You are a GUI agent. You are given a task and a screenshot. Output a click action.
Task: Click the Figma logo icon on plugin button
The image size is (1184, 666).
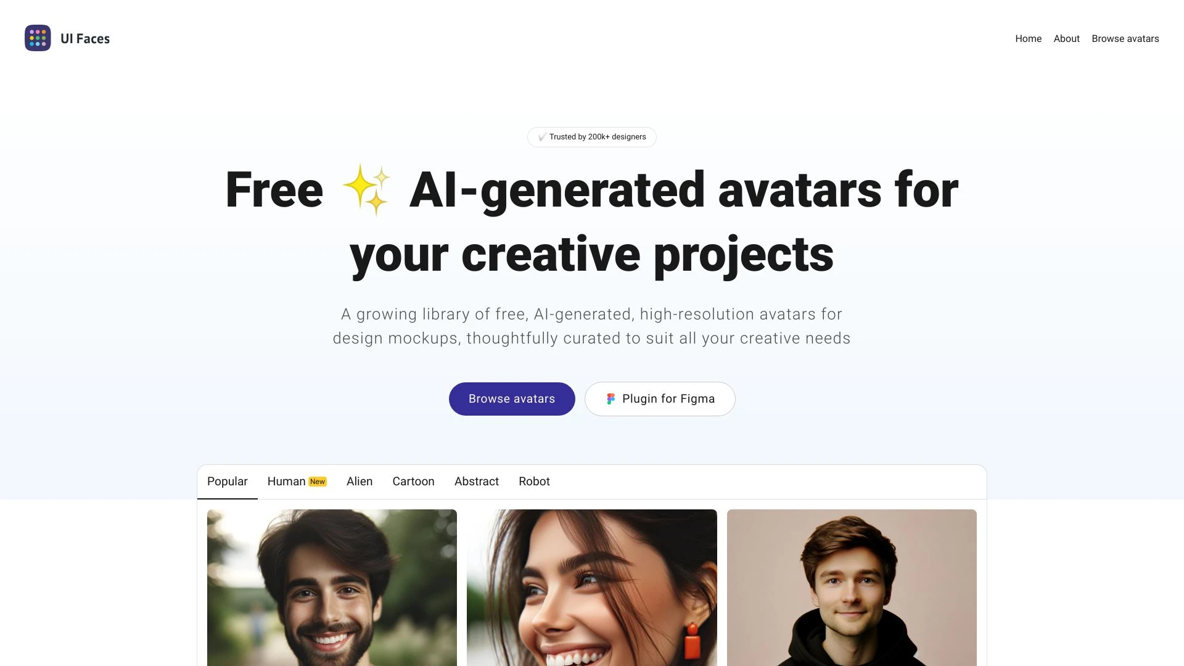[610, 398]
